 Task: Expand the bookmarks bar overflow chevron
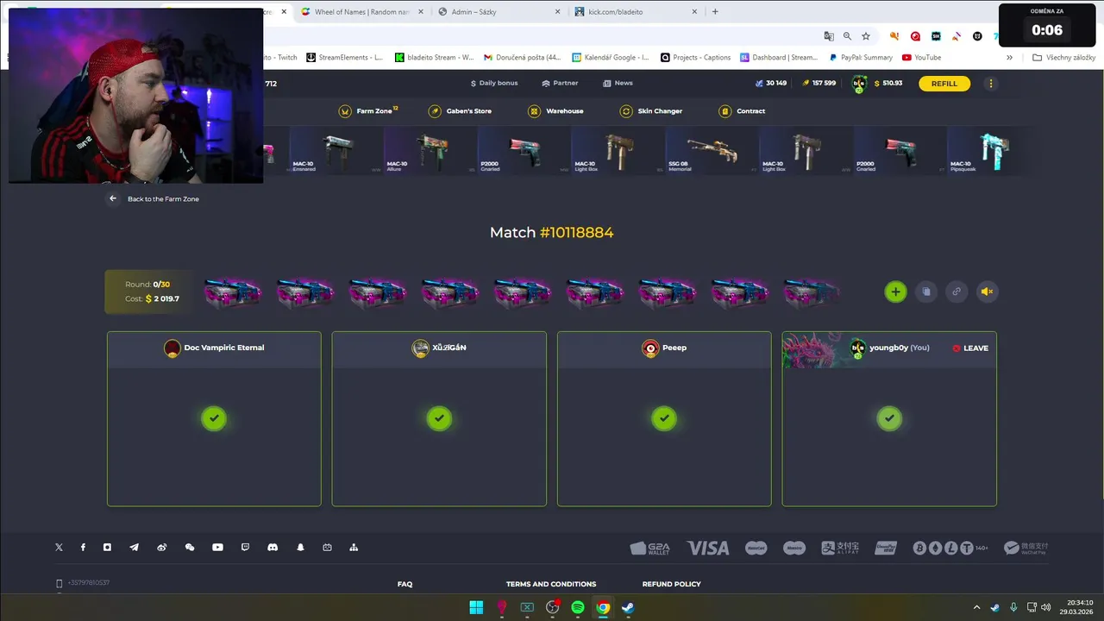click(x=1009, y=58)
